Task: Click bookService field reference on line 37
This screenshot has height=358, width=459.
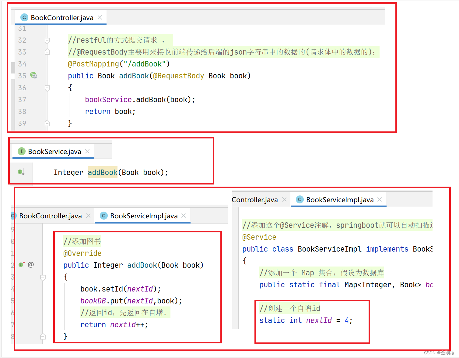Action: pyautogui.click(x=108, y=99)
